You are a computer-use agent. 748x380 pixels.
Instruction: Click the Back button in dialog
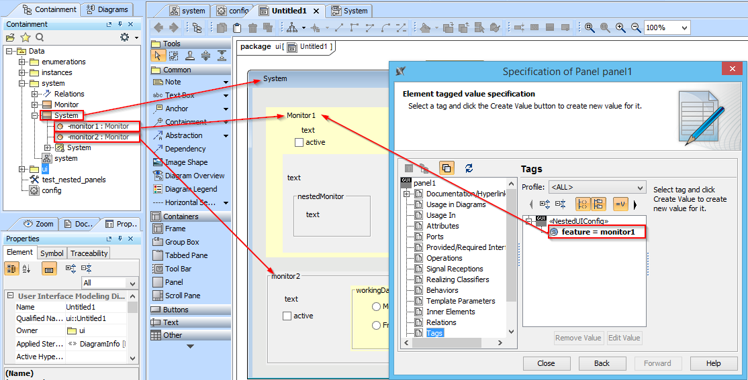[x=602, y=363]
